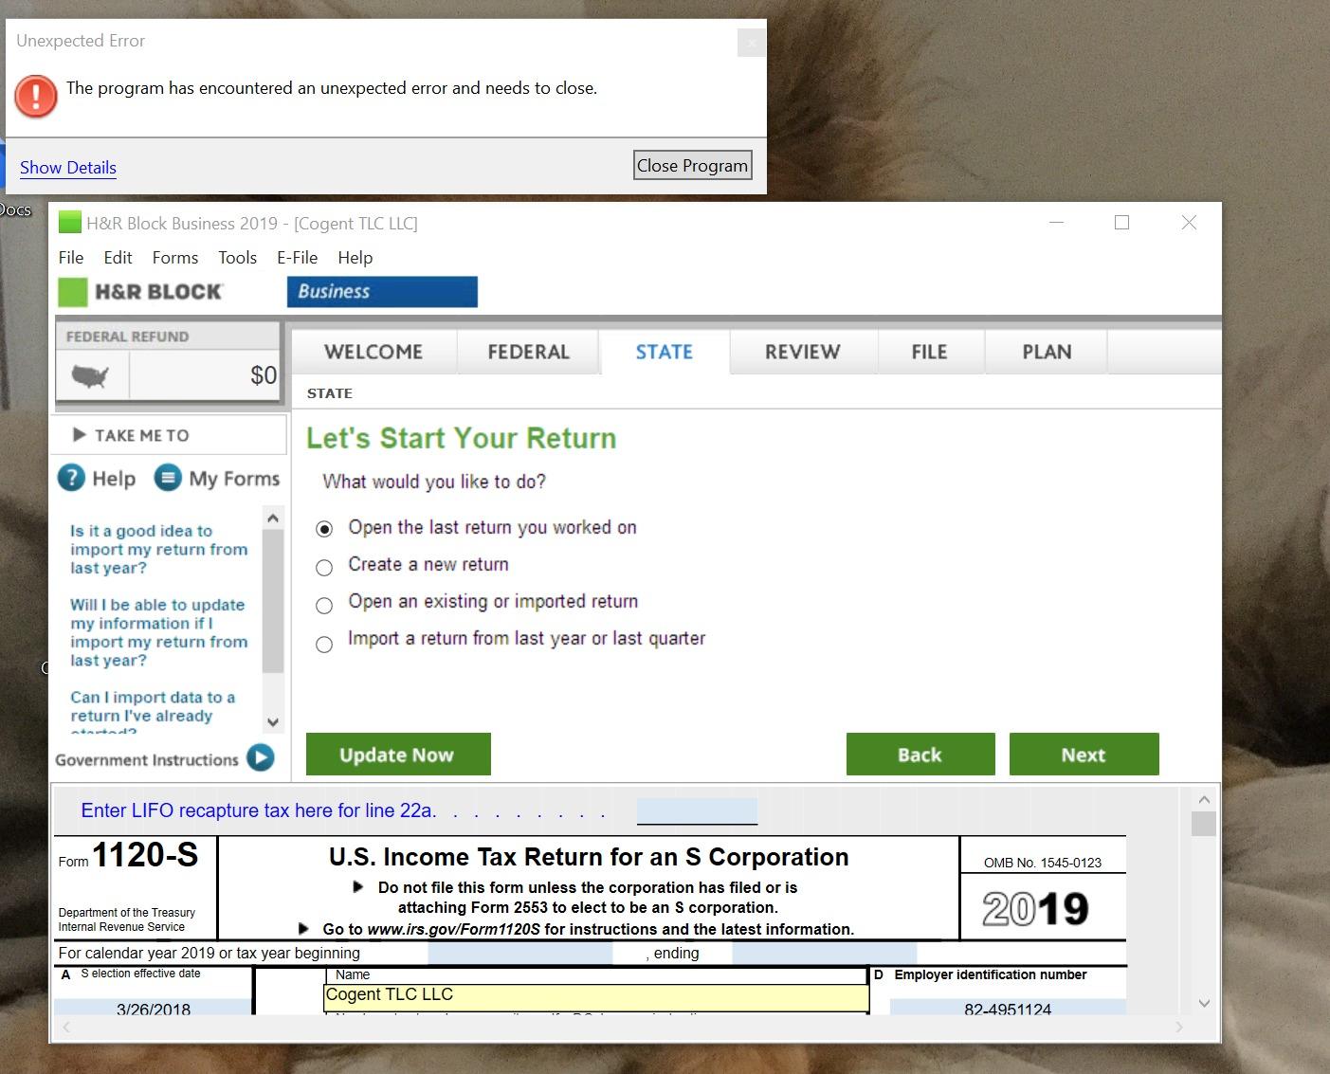Open 'Is it a good idea to import' help link
The image size is (1330, 1074).
[158, 549]
